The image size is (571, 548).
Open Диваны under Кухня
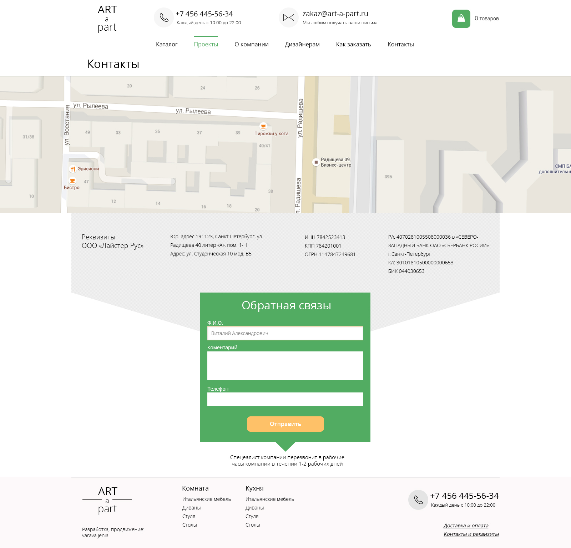click(x=255, y=508)
